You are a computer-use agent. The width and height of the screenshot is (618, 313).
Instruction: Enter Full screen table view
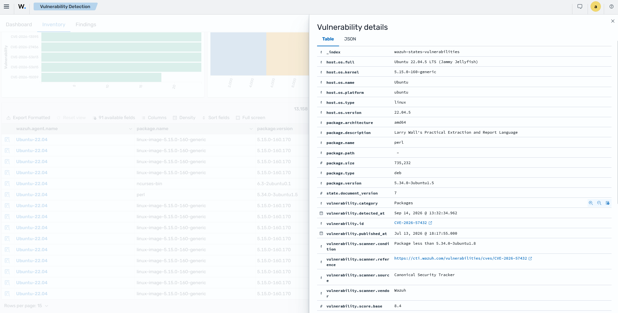[250, 117]
